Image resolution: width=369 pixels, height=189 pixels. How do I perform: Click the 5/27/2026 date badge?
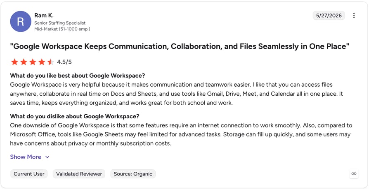pos(329,16)
